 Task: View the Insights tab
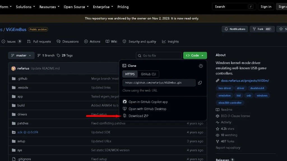click(170, 41)
